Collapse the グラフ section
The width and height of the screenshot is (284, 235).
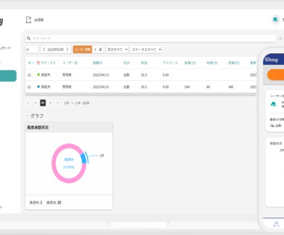[27, 116]
